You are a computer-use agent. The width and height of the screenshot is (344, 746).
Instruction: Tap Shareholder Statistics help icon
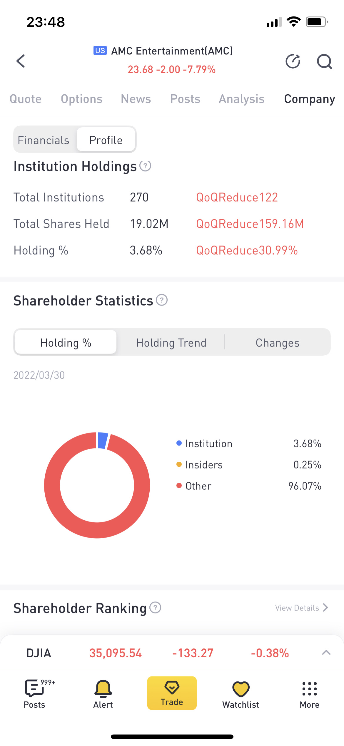point(162,300)
